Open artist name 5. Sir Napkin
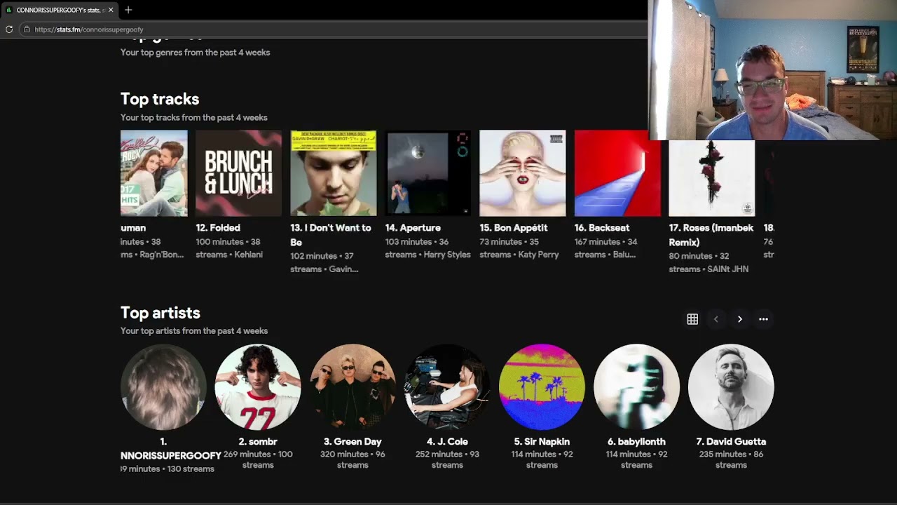This screenshot has height=505, width=897. click(542, 442)
